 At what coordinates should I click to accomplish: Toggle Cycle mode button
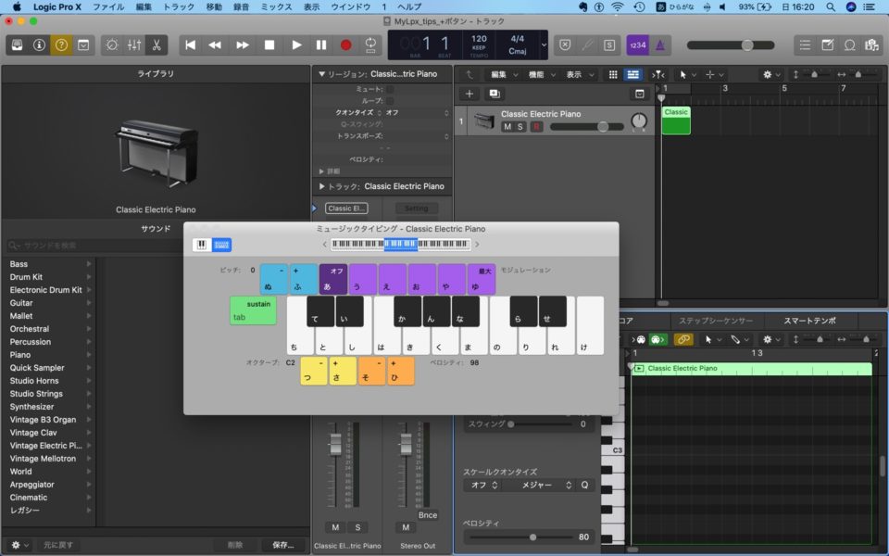[x=370, y=44]
